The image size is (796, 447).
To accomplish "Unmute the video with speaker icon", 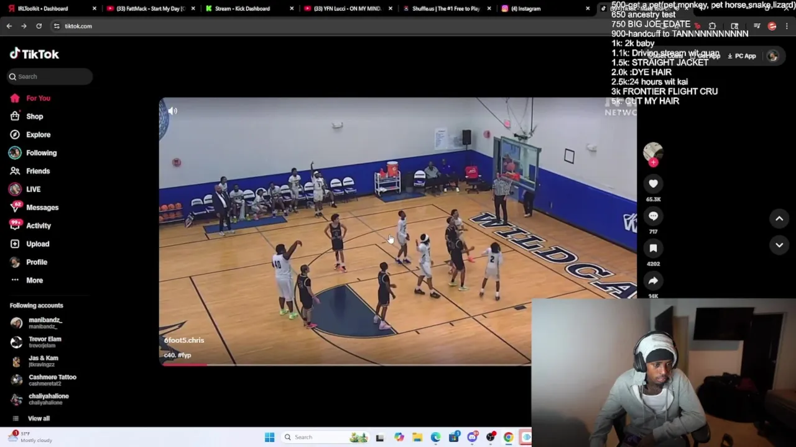I will pos(172,111).
